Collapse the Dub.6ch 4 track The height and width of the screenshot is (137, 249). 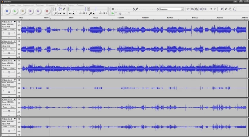click(x=9, y=96)
